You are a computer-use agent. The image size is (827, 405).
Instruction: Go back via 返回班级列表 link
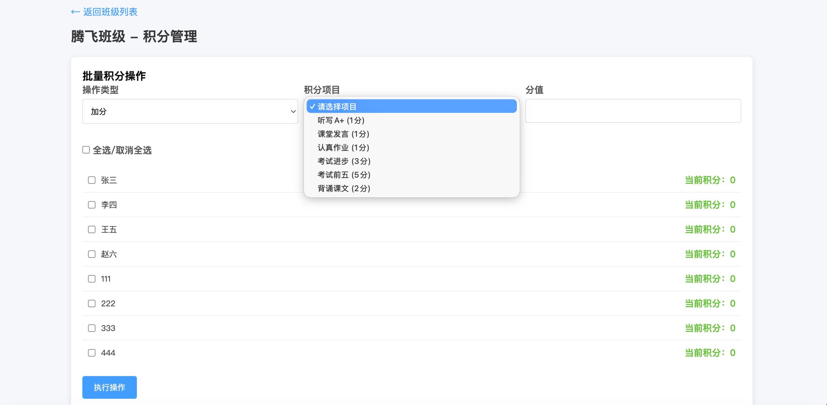(104, 12)
